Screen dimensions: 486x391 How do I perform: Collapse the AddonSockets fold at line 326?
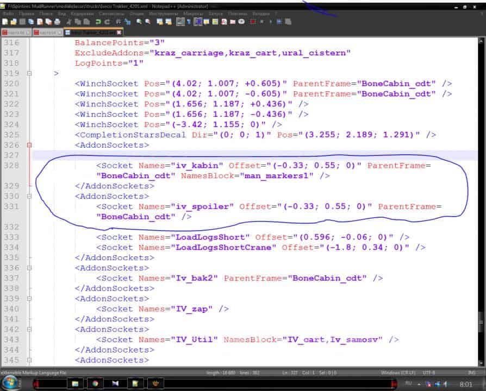[x=29, y=145]
